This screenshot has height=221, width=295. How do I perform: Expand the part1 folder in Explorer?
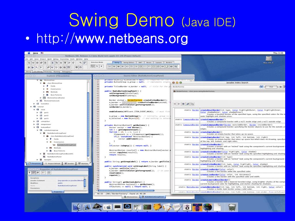[37, 113]
